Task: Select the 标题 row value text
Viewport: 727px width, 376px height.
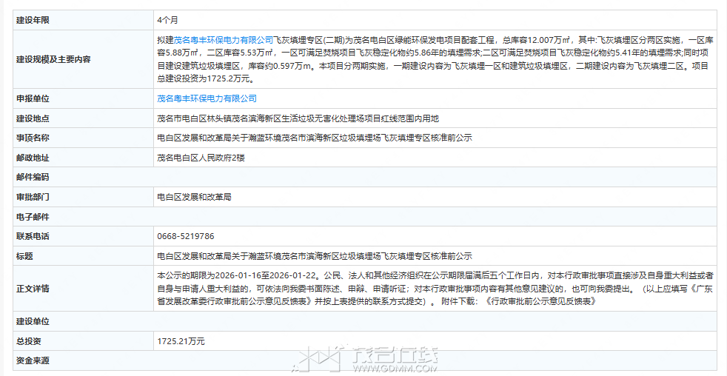Action: (315, 256)
